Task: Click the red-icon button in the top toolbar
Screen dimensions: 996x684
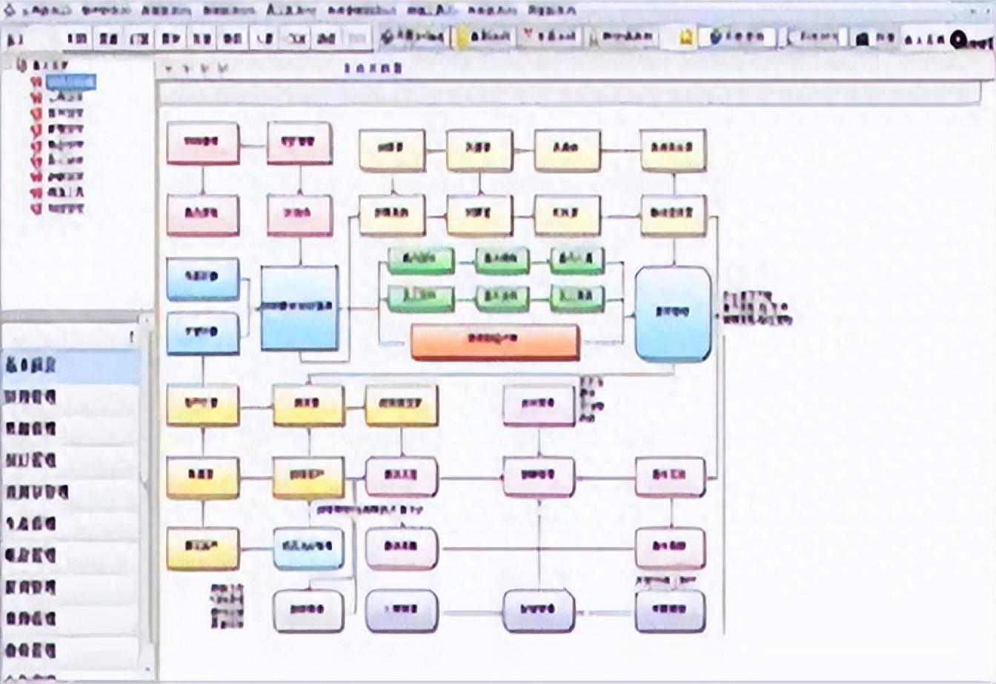Action: 548,37
